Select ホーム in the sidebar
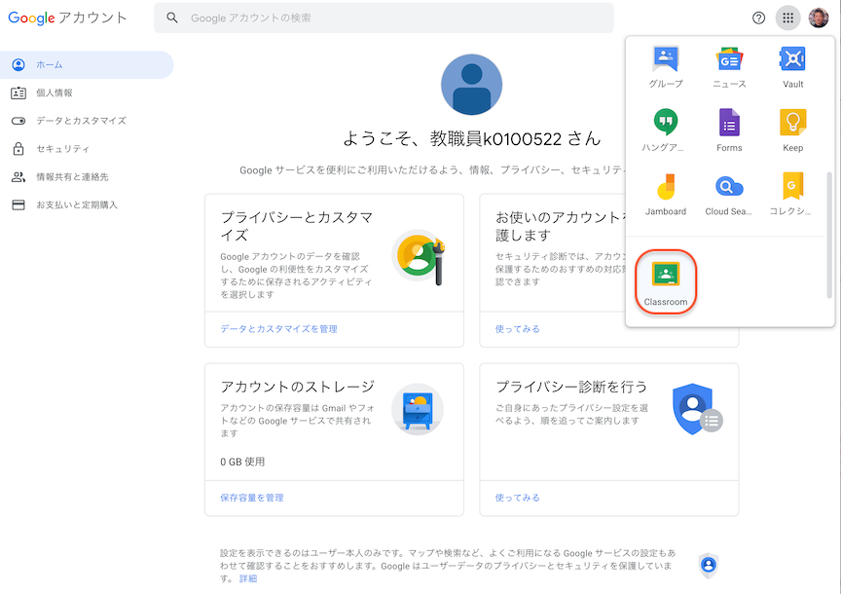Image resolution: width=841 pixels, height=594 pixels. coord(86,65)
